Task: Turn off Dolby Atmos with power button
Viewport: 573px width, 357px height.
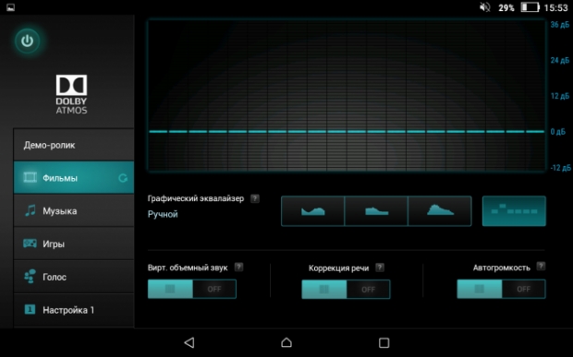Action: point(28,41)
